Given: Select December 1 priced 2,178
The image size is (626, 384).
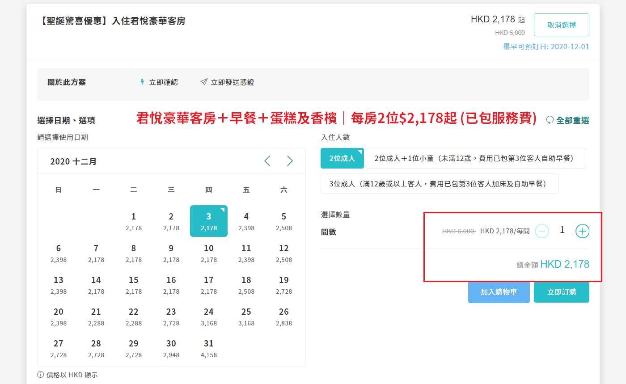Looking at the screenshot, I should 134,221.
